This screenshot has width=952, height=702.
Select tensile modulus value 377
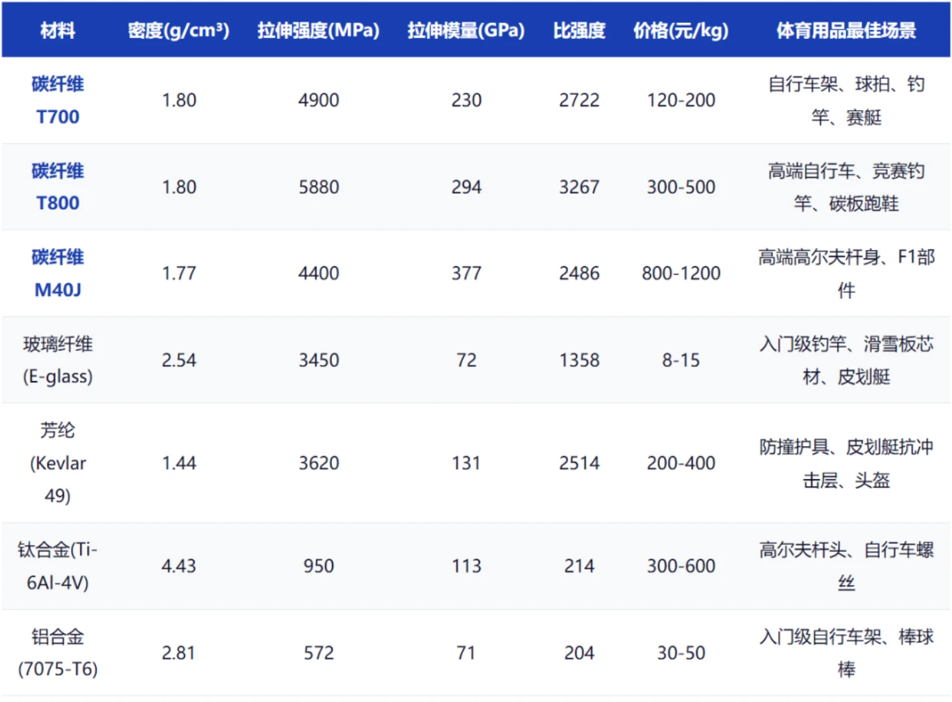pyautogui.click(x=466, y=273)
